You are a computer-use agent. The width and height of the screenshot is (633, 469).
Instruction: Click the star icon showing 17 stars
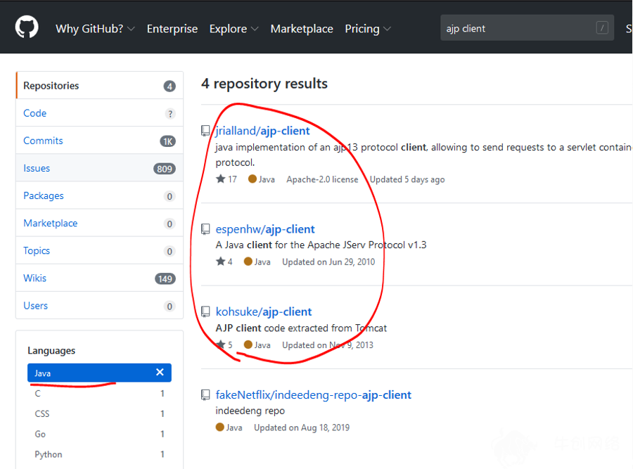(220, 179)
